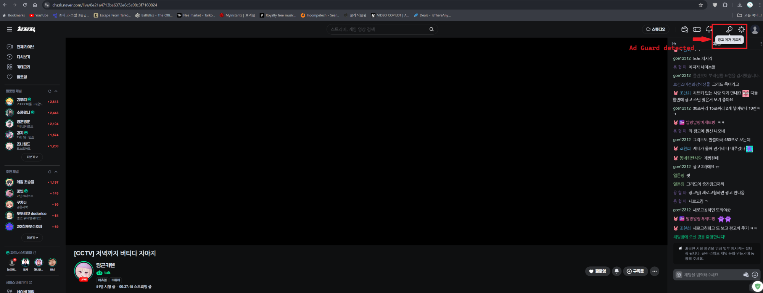
Task: Open cheese donation icon in chat
Action: click(x=746, y=275)
